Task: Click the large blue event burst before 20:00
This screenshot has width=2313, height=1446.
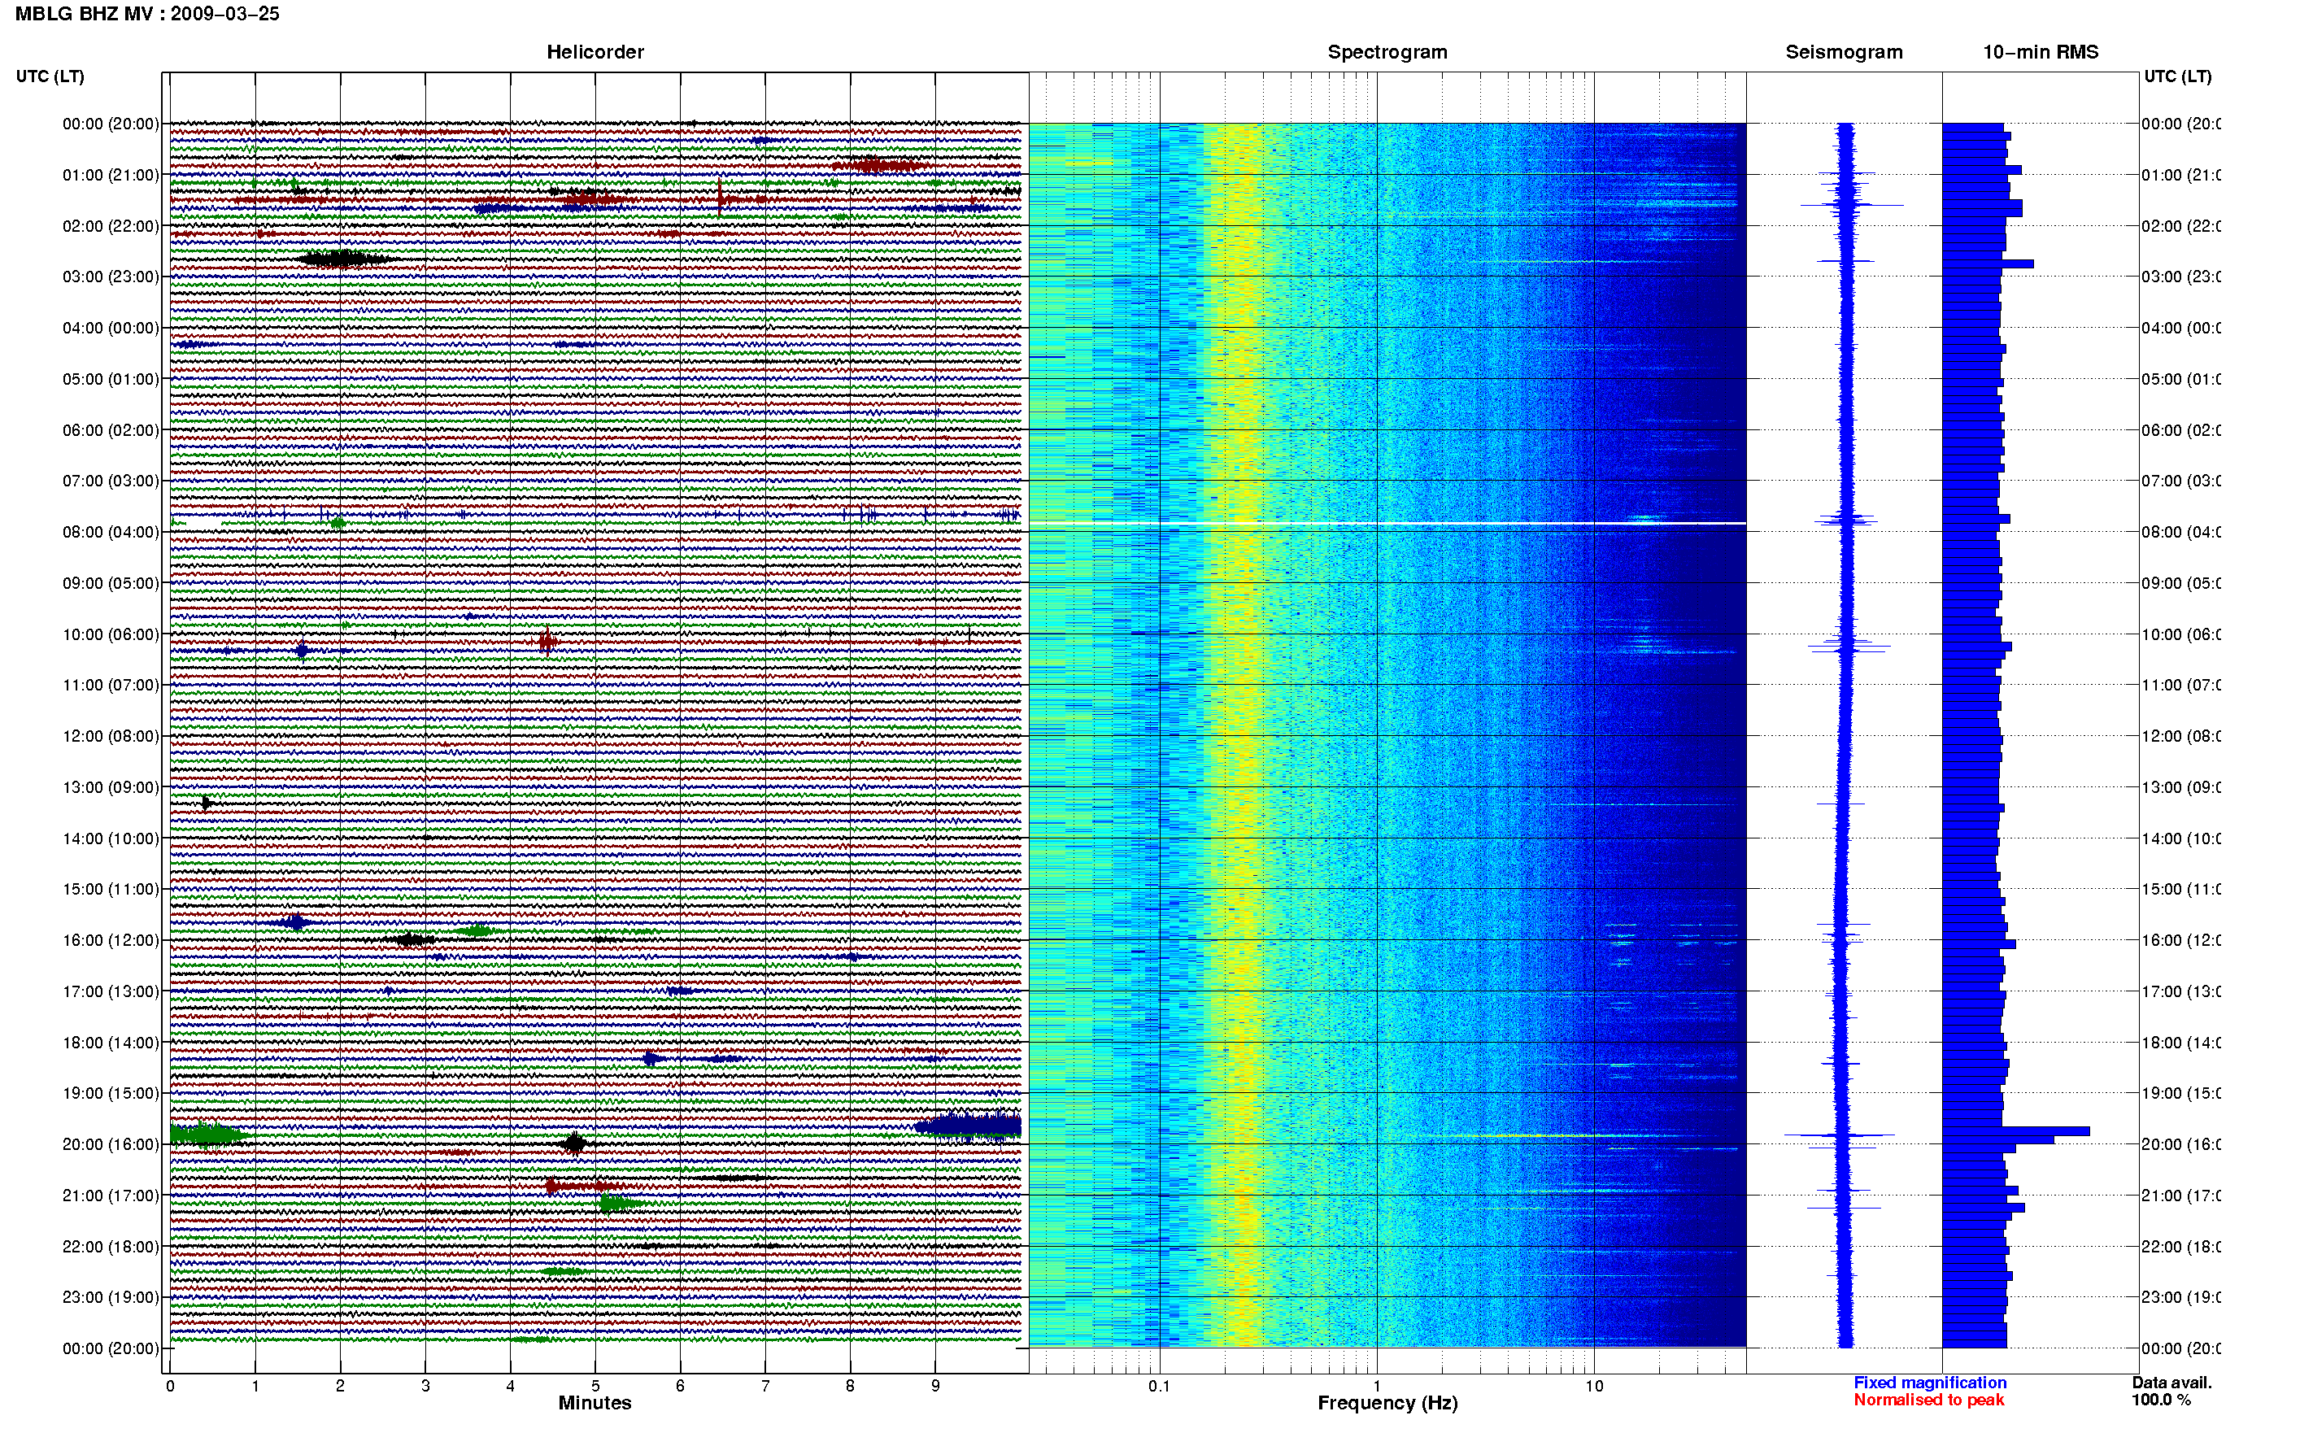Action: (968, 1126)
